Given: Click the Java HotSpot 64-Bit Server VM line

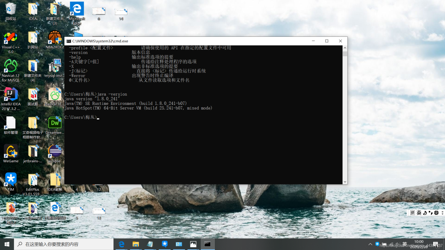Looking at the screenshot, I should (138, 108).
